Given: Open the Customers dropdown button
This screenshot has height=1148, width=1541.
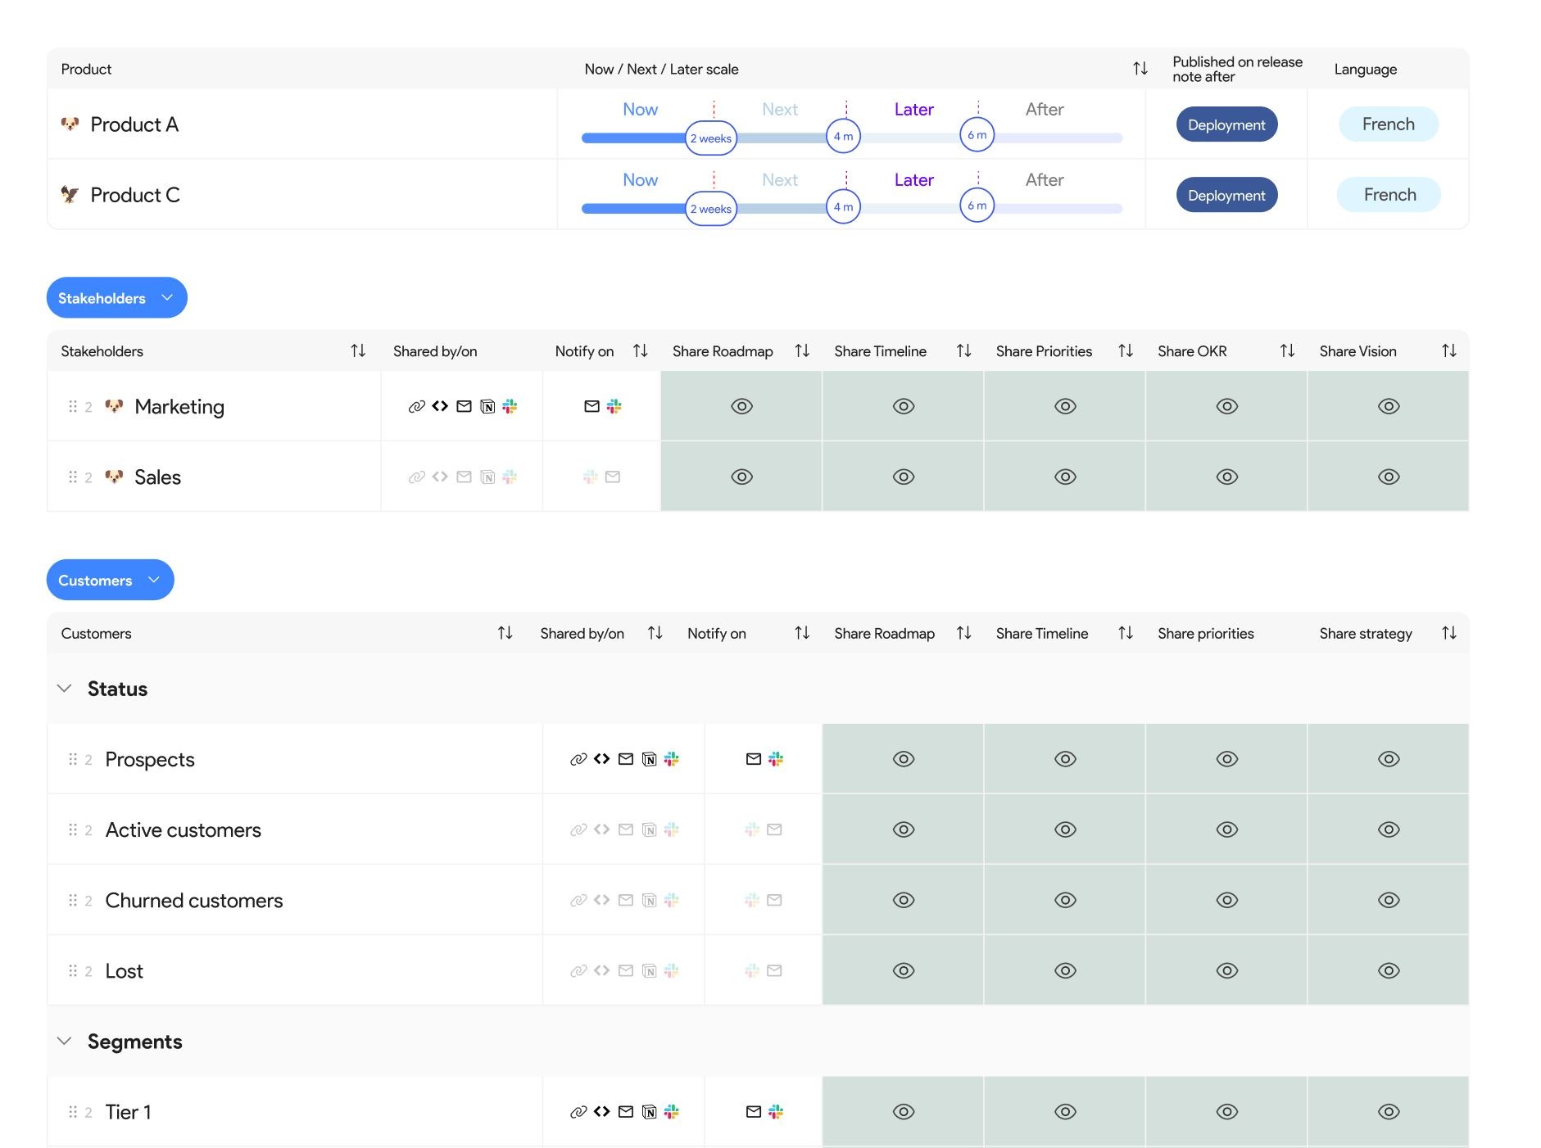Looking at the screenshot, I should [x=111, y=580].
